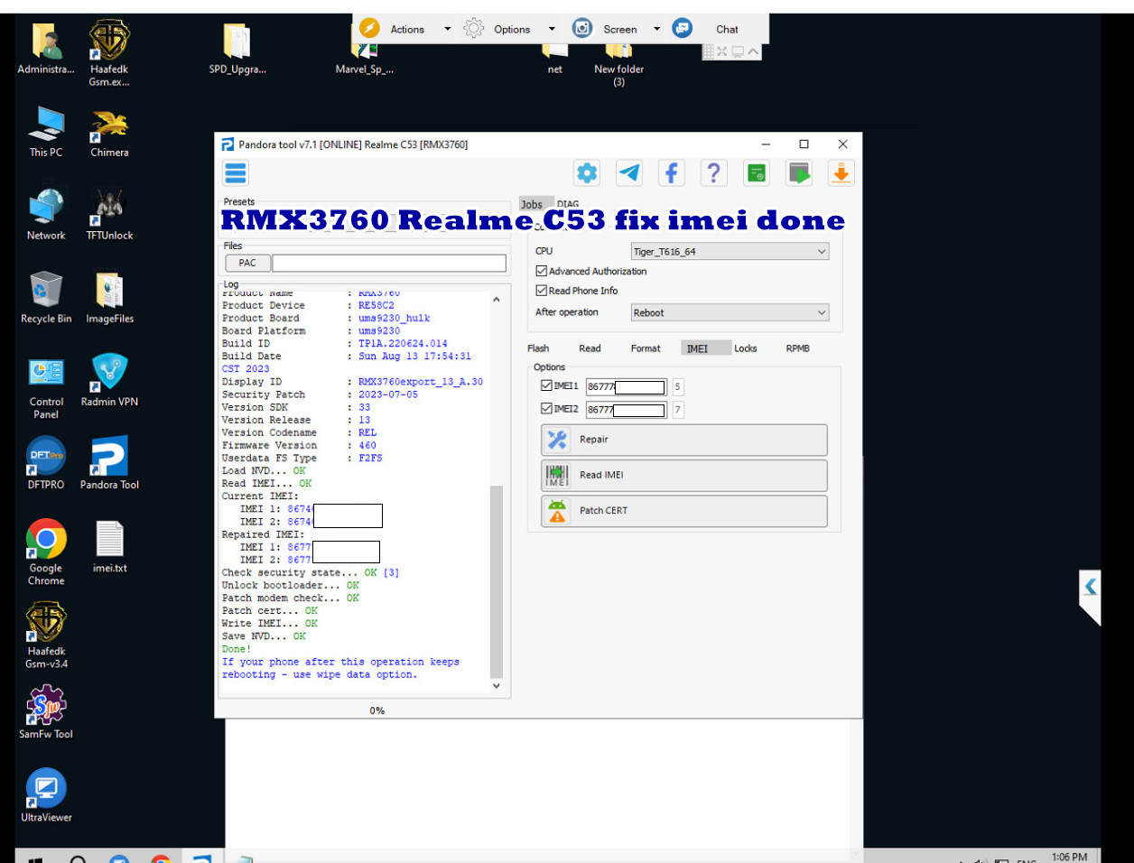Image resolution: width=1134 pixels, height=863 pixels.
Task: Click log scroll down arrow
Action: [496, 686]
